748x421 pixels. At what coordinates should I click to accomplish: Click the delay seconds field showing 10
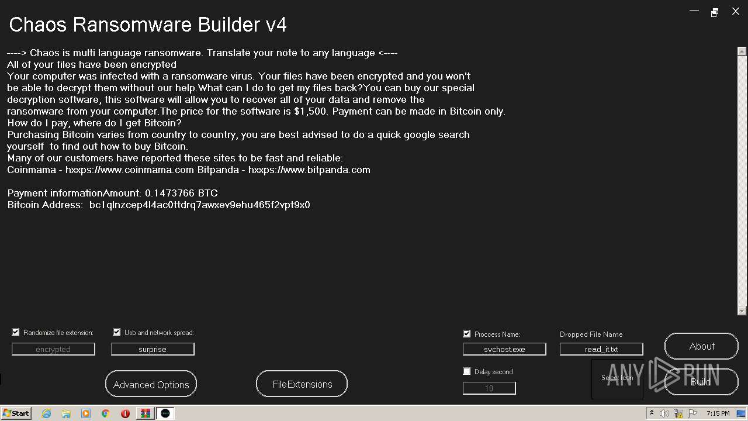(489, 388)
